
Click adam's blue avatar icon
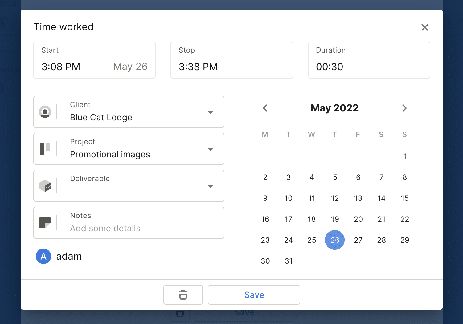click(43, 256)
